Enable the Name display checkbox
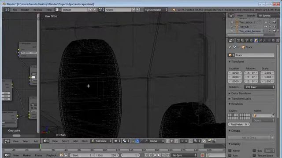The height and width of the screenshot is (158, 282). pyautogui.click(x=230, y=151)
